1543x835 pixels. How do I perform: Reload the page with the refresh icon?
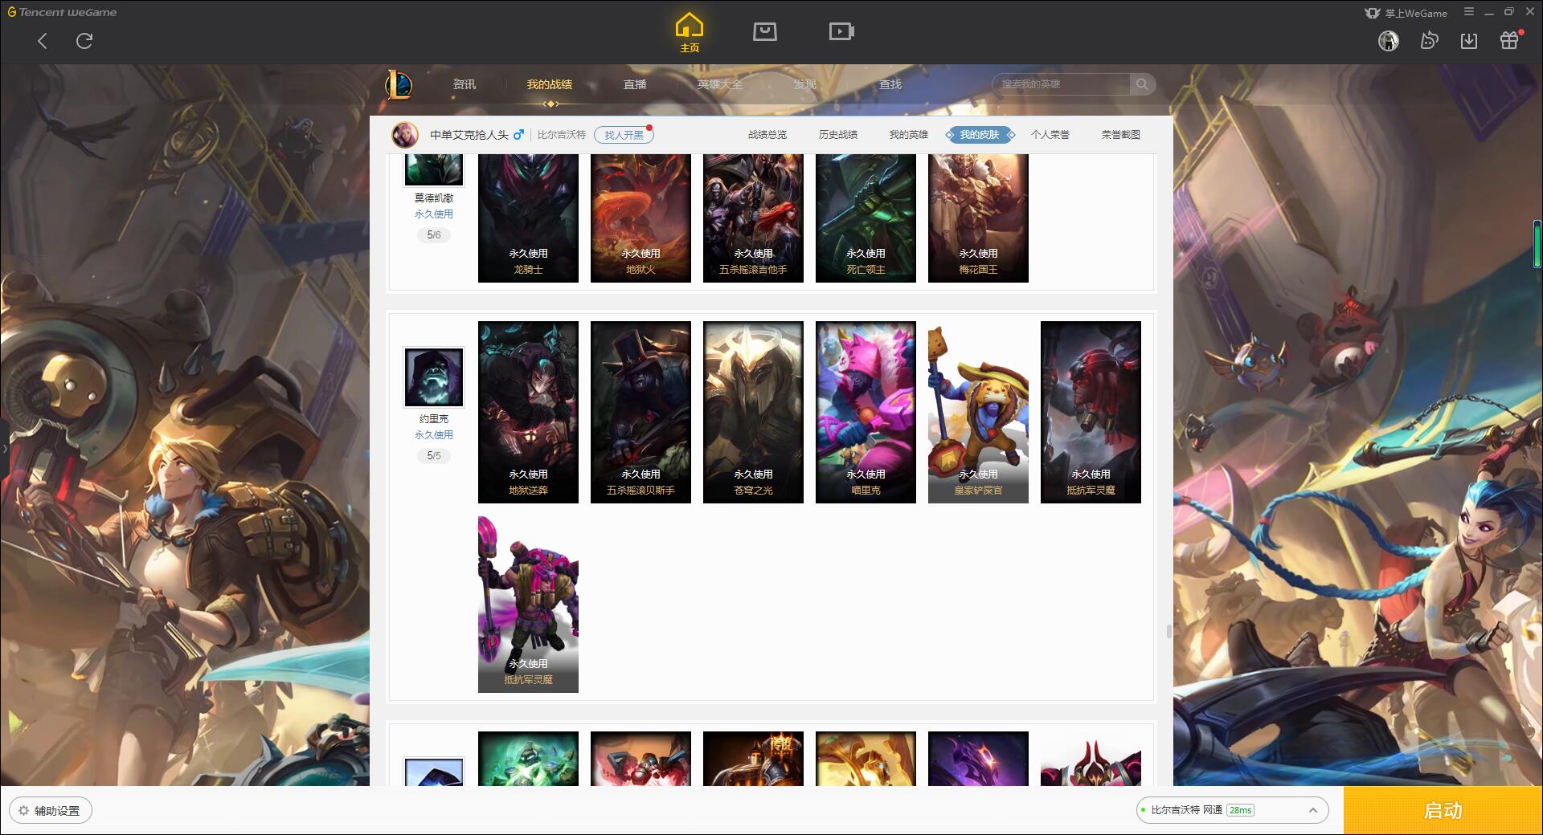(x=84, y=41)
